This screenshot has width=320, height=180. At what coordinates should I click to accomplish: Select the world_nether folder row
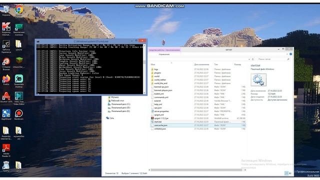pyautogui.click(x=198, y=80)
